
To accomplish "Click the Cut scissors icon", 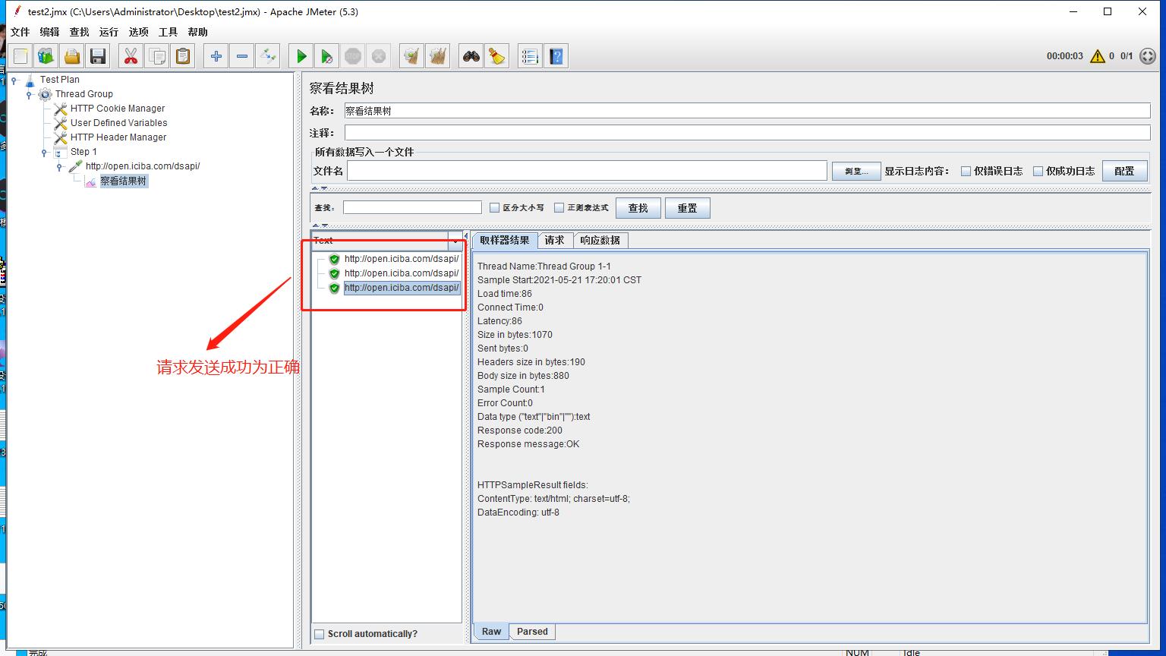I will pos(131,56).
